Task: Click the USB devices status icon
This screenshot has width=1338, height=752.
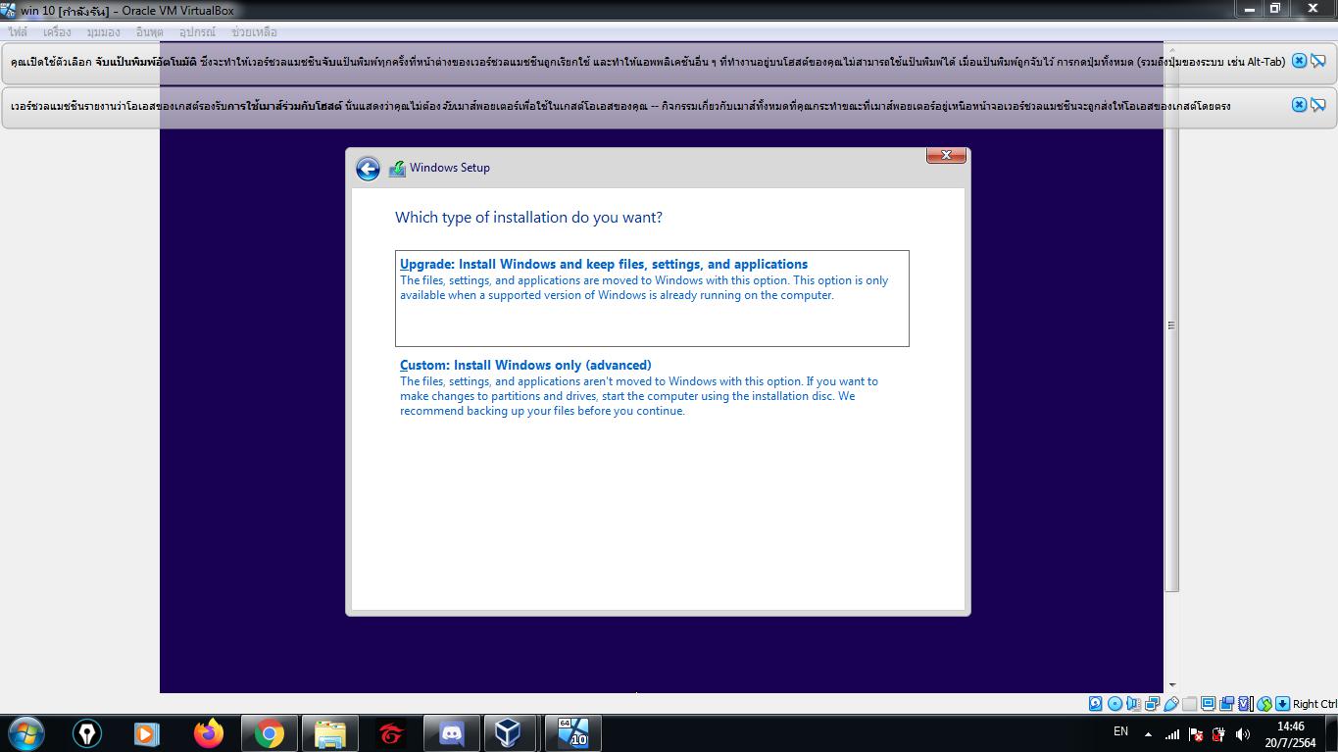Action: [x=1170, y=704]
